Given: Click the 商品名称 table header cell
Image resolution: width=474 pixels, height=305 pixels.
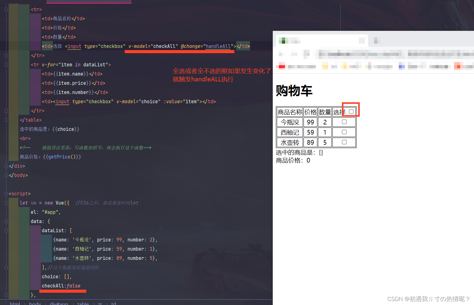Looking at the screenshot, I should tap(290, 112).
